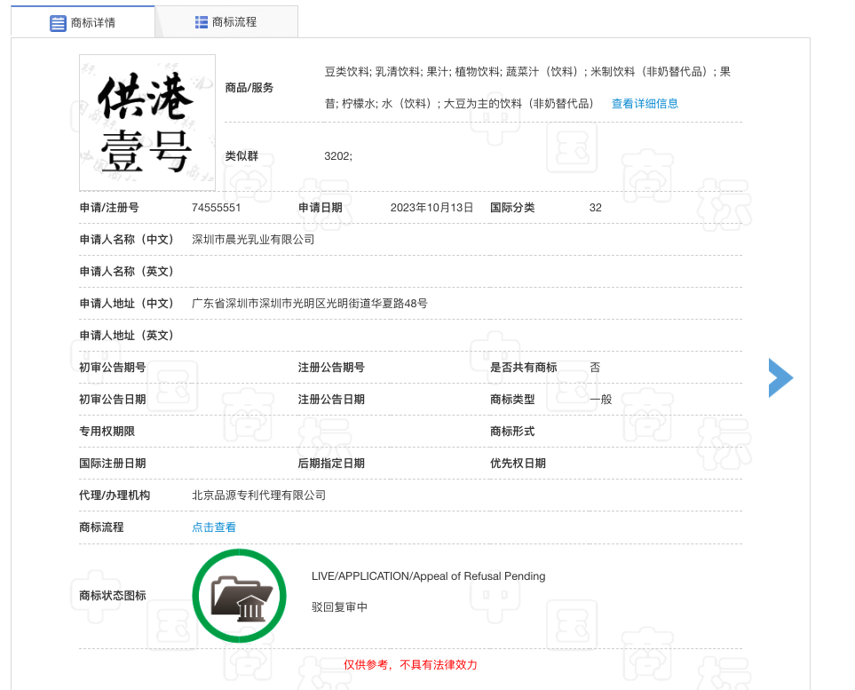Open the 商标详情 tab

point(83,22)
